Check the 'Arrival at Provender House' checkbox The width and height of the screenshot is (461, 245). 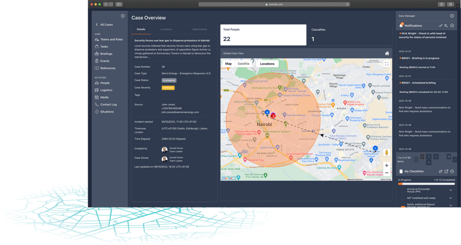pyautogui.click(x=403, y=191)
